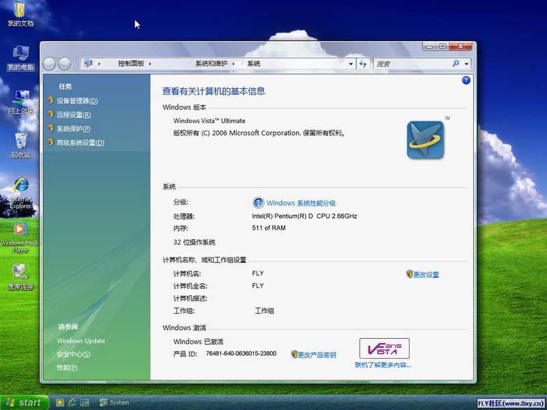The image size is (547, 410).
Task: Expand the address bar history dropdown
Action: tap(351, 64)
